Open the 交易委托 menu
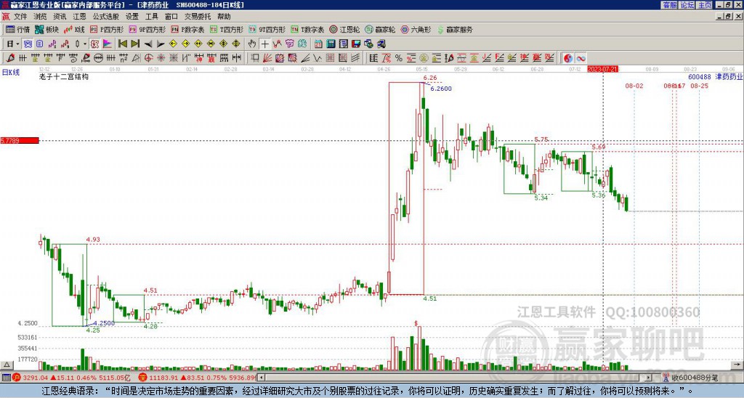 click(x=198, y=17)
